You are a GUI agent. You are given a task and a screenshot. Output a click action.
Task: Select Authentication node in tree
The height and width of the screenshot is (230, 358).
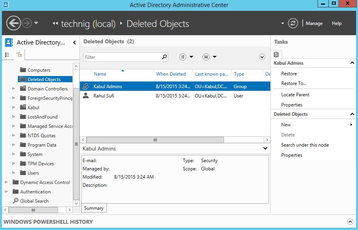coord(35,192)
